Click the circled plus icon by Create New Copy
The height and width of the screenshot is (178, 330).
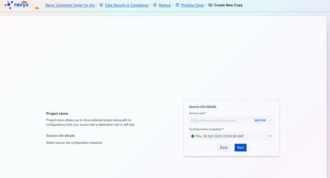[x=210, y=5]
